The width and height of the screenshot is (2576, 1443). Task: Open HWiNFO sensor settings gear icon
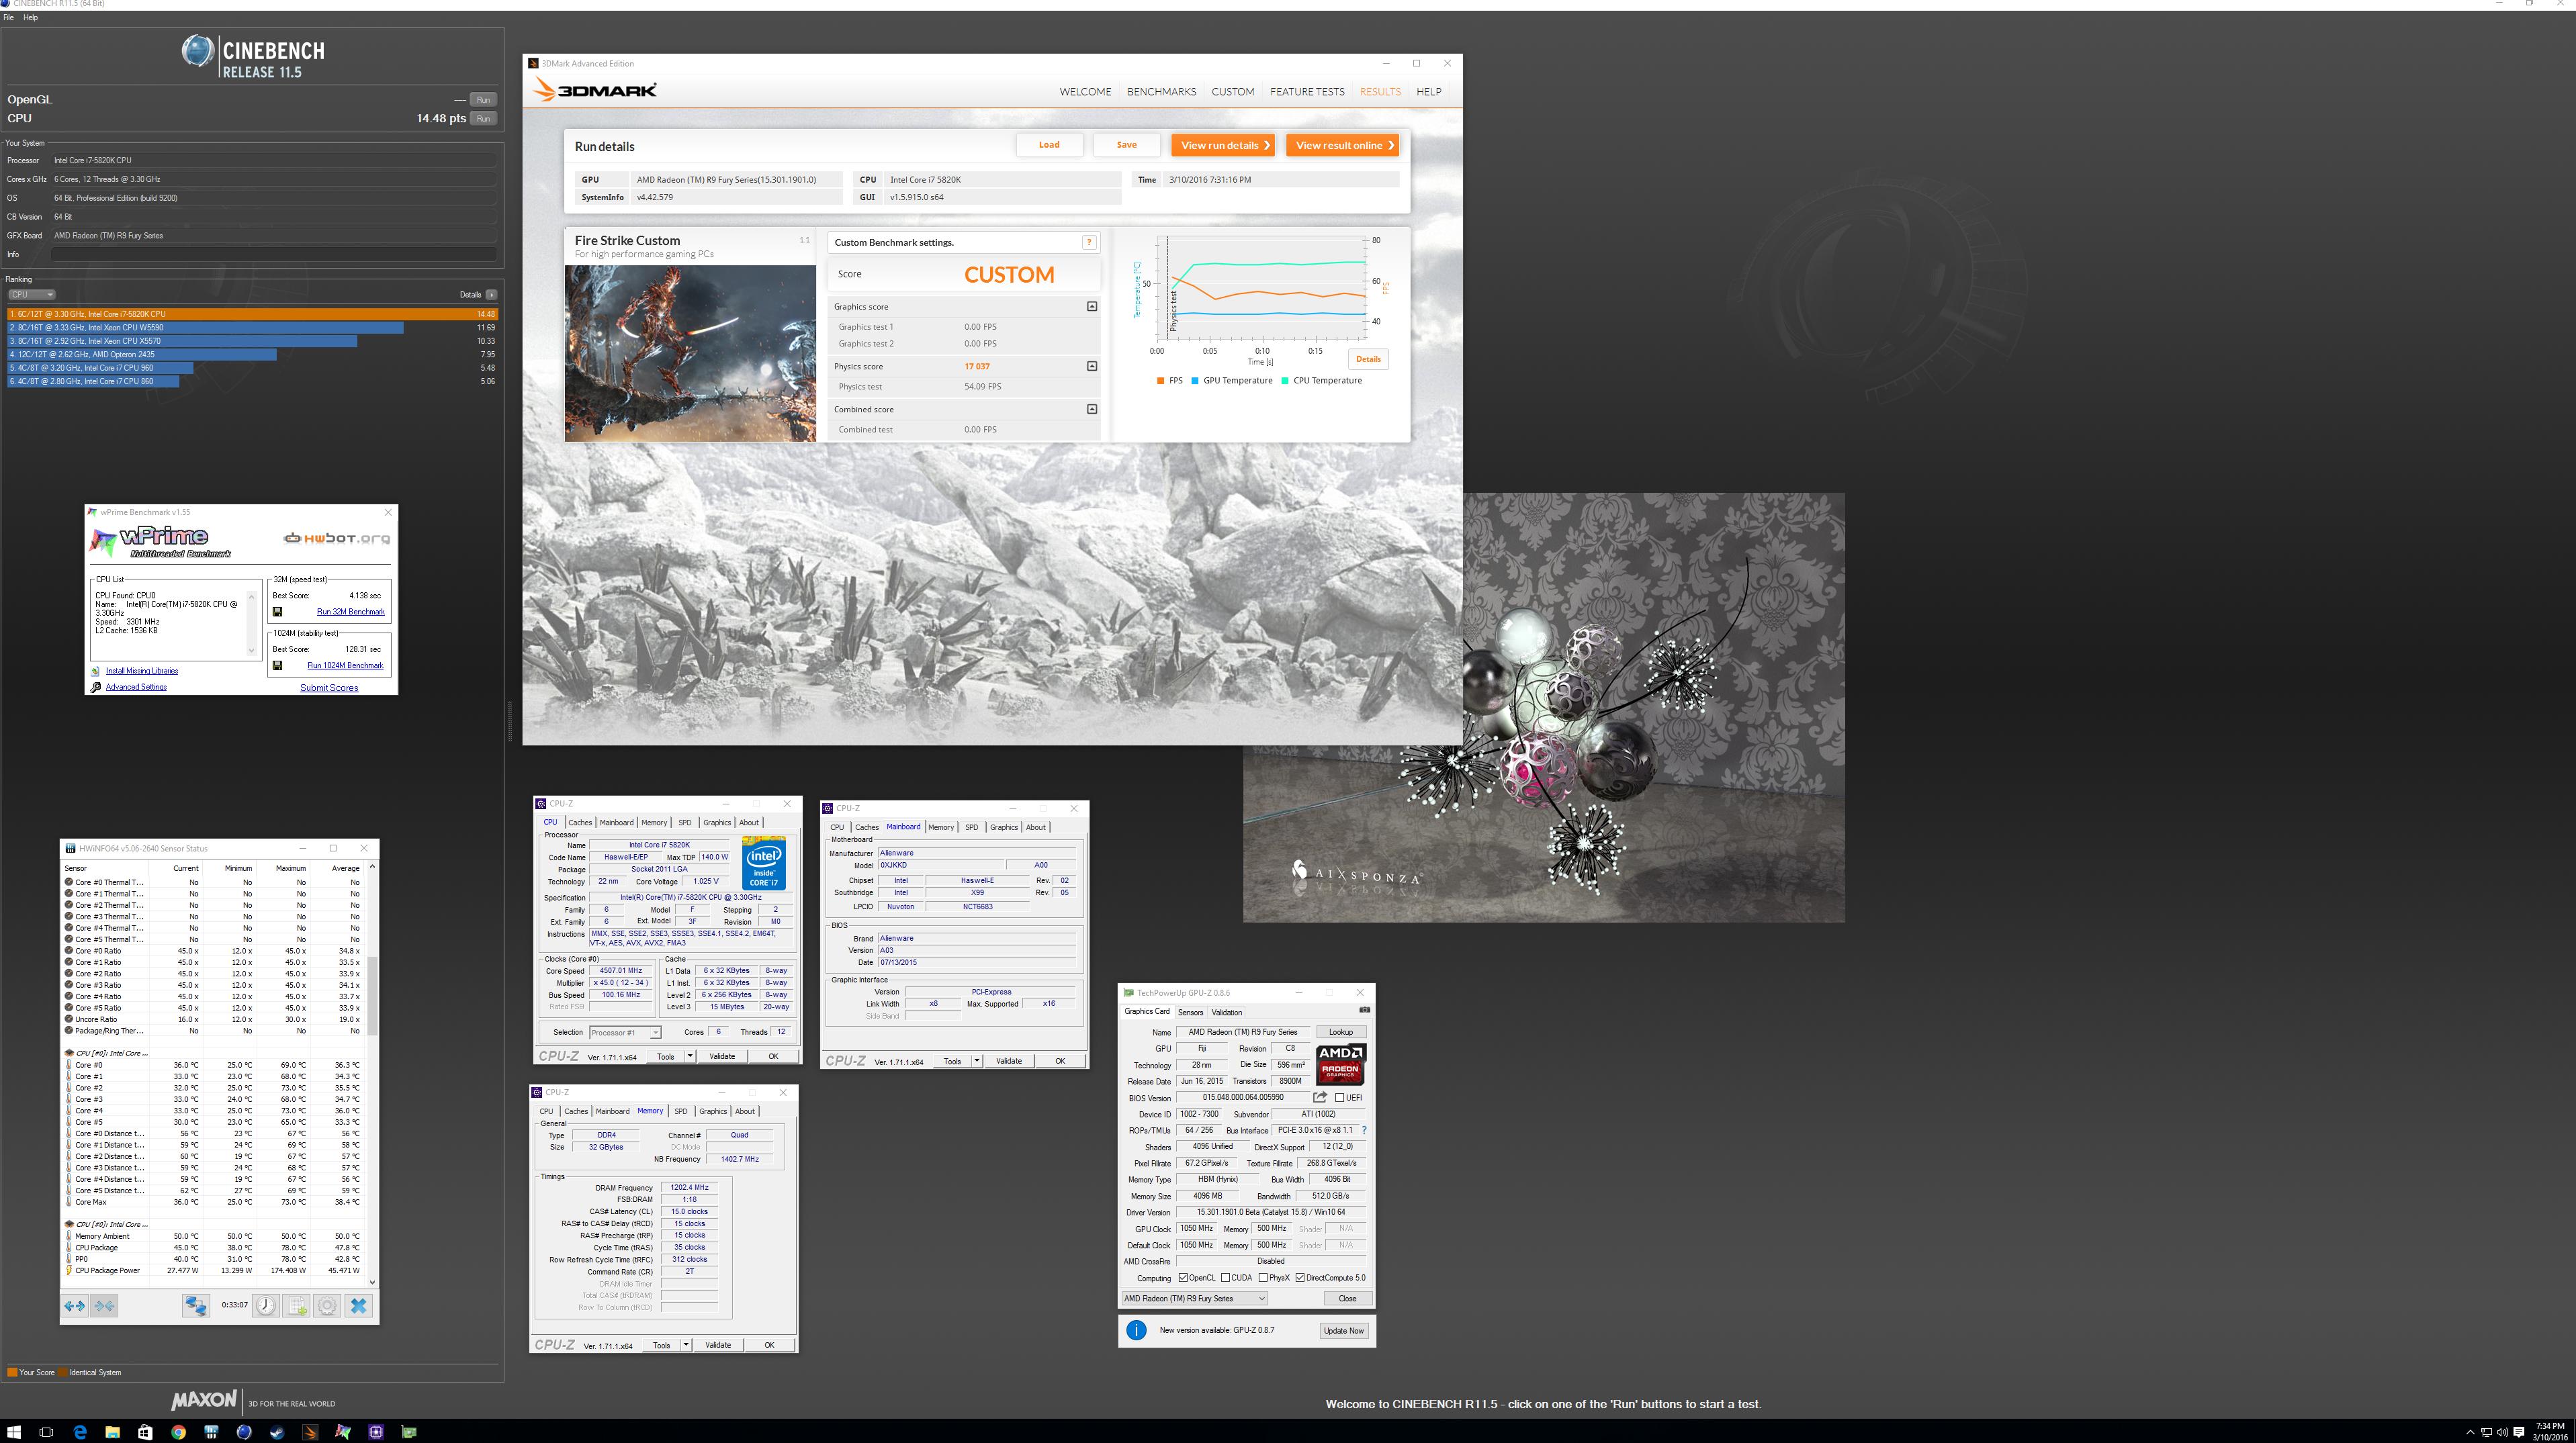[327, 1305]
